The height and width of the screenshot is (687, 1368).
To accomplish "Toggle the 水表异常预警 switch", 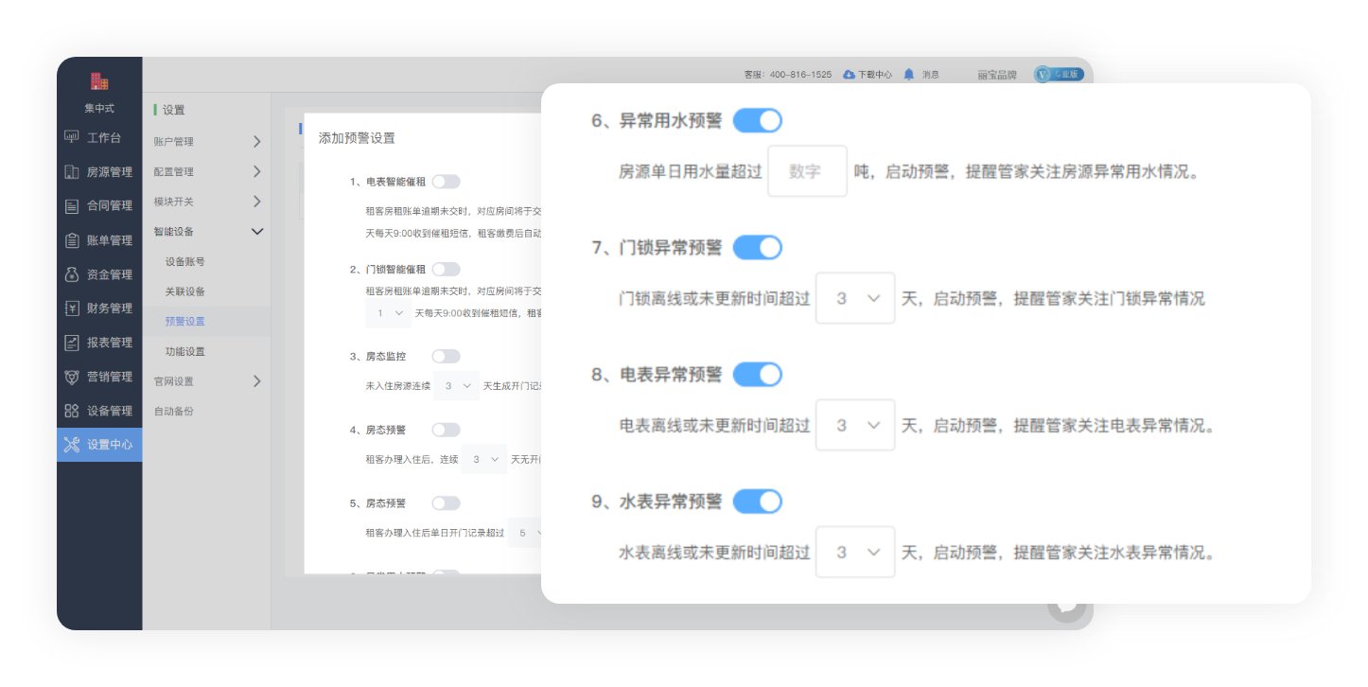I will [757, 502].
